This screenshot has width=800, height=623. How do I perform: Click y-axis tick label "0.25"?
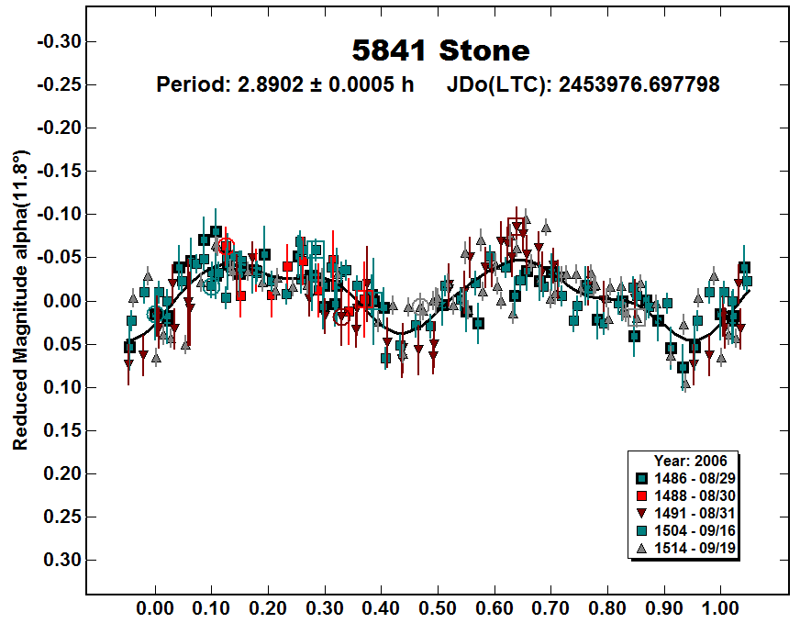pyautogui.click(x=62, y=517)
